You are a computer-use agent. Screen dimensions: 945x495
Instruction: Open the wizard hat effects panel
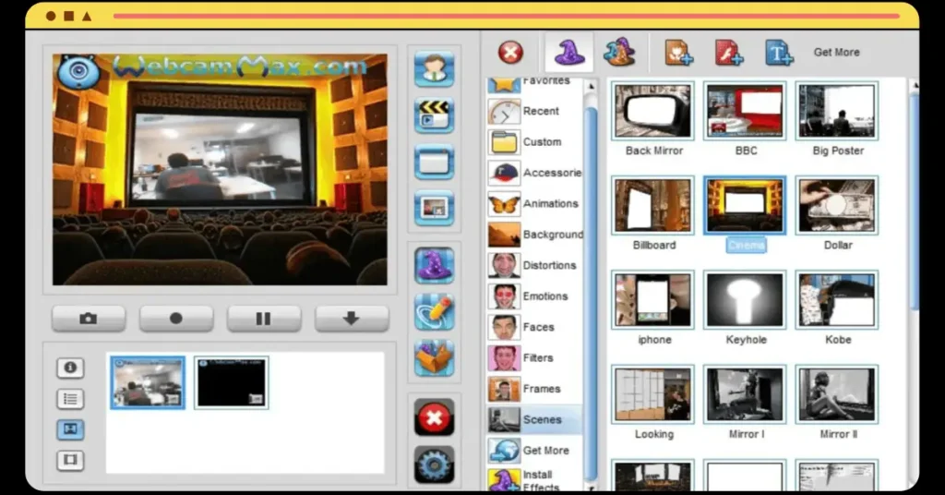point(434,265)
